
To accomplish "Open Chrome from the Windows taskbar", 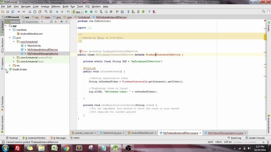I will (x=66, y=148).
